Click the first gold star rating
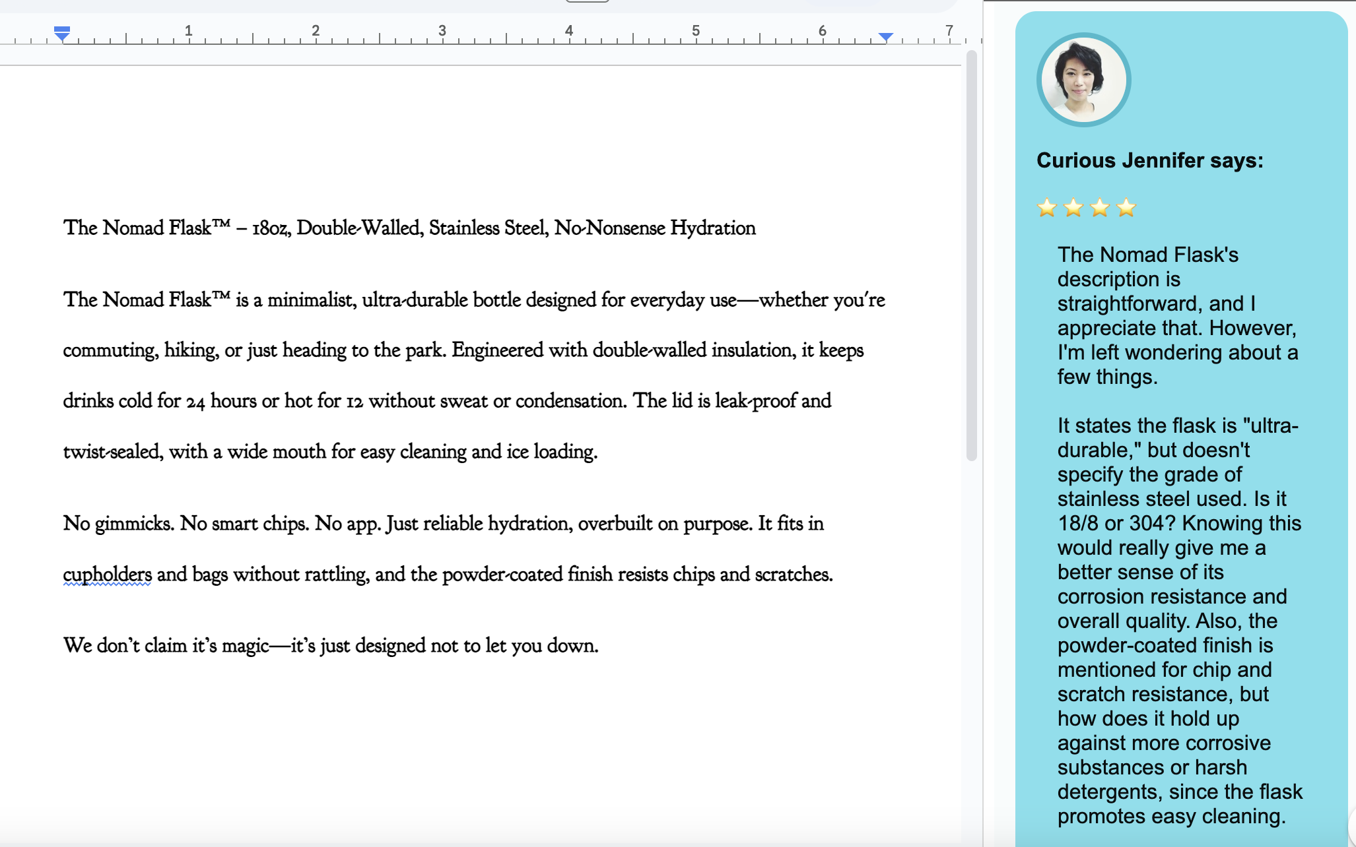 point(1047,208)
